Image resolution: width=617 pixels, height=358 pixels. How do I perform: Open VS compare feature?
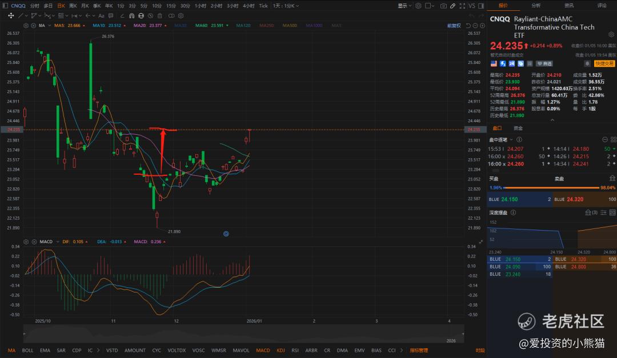point(472,6)
